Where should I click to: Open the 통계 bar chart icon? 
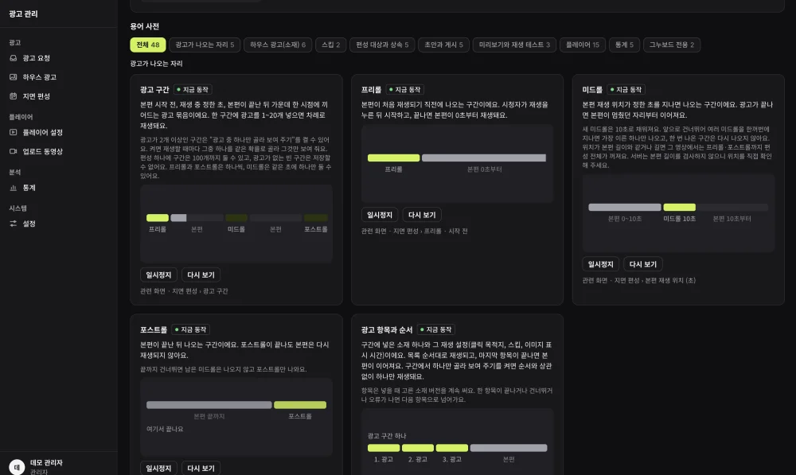(14, 188)
